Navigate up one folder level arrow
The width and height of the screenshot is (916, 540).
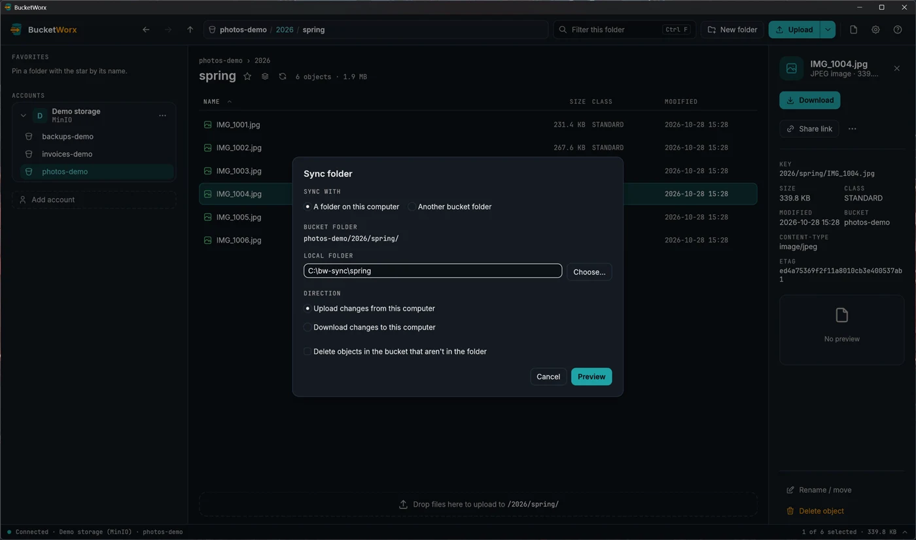tap(190, 29)
